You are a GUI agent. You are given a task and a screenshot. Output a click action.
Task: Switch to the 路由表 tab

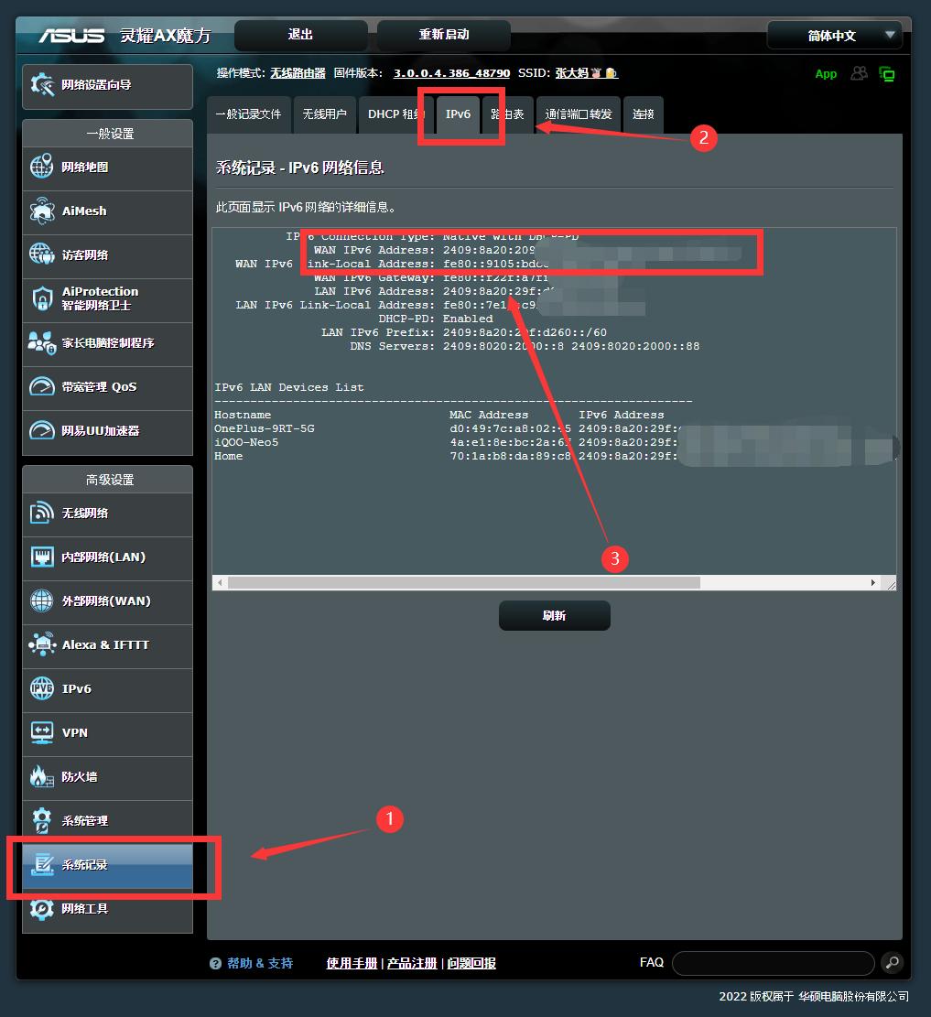click(507, 114)
